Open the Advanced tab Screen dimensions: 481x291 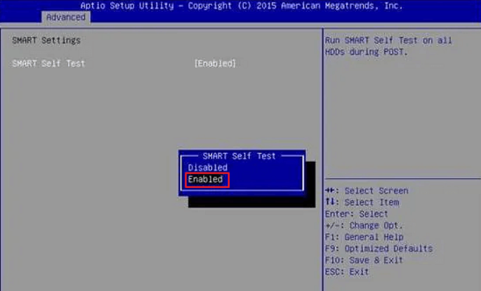coord(65,17)
